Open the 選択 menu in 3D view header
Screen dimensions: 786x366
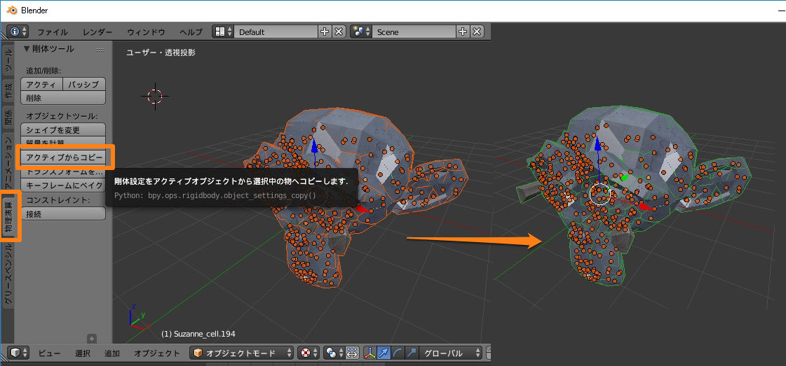pyautogui.click(x=83, y=353)
